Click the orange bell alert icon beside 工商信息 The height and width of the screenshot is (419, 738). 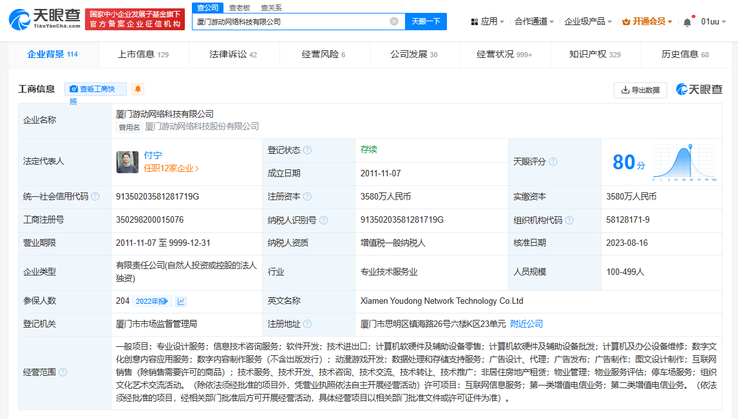(138, 89)
